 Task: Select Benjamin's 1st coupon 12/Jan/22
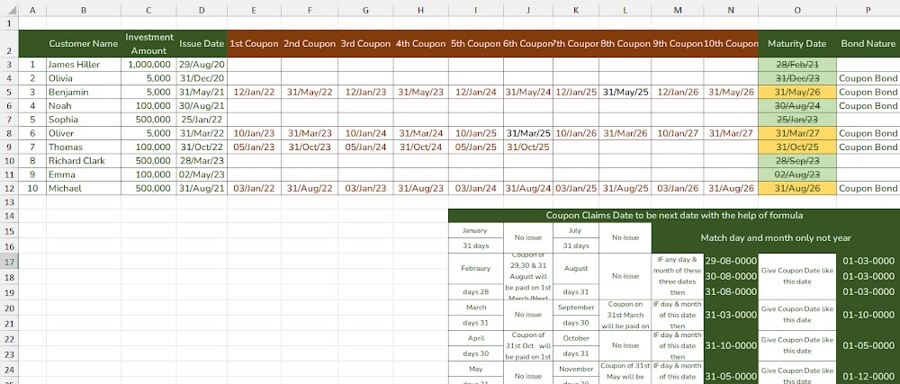coord(254,92)
